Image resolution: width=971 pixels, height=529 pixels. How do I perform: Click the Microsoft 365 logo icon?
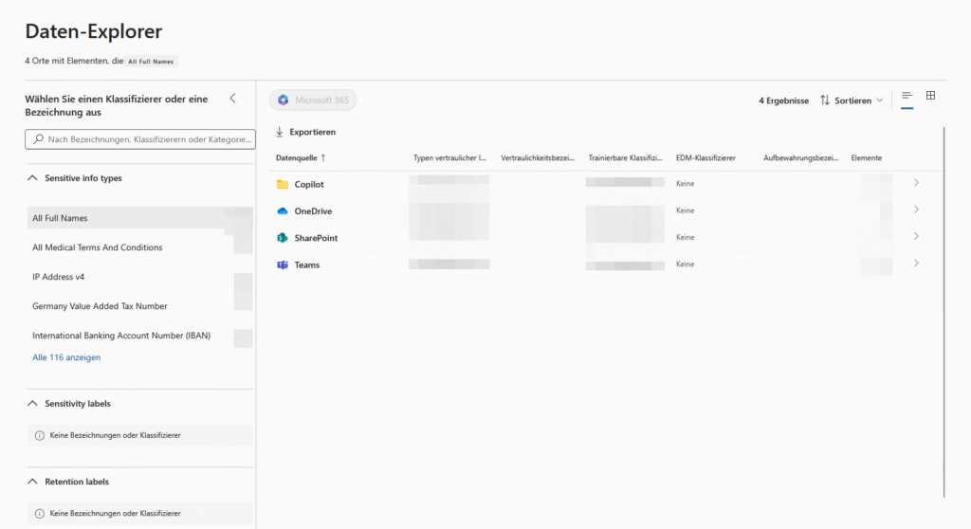pos(283,100)
